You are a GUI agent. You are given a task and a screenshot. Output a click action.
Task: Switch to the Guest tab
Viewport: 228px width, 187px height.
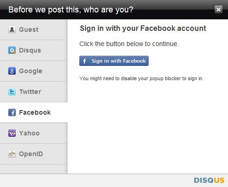pyautogui.click(x=34, y=29)
